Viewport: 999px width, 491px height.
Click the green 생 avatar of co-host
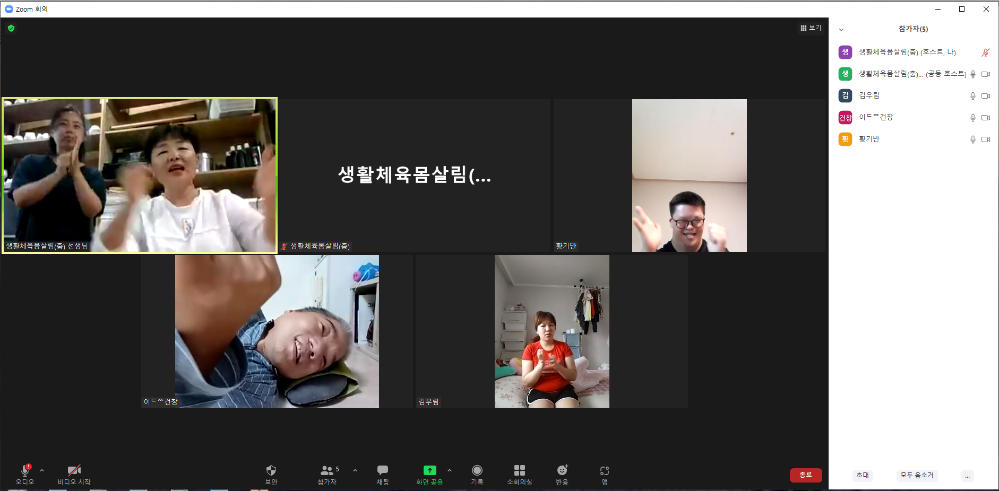pos(845,74)
